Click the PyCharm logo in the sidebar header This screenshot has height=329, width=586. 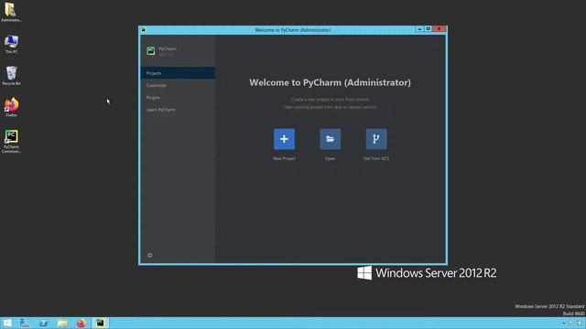click(150, 51)
